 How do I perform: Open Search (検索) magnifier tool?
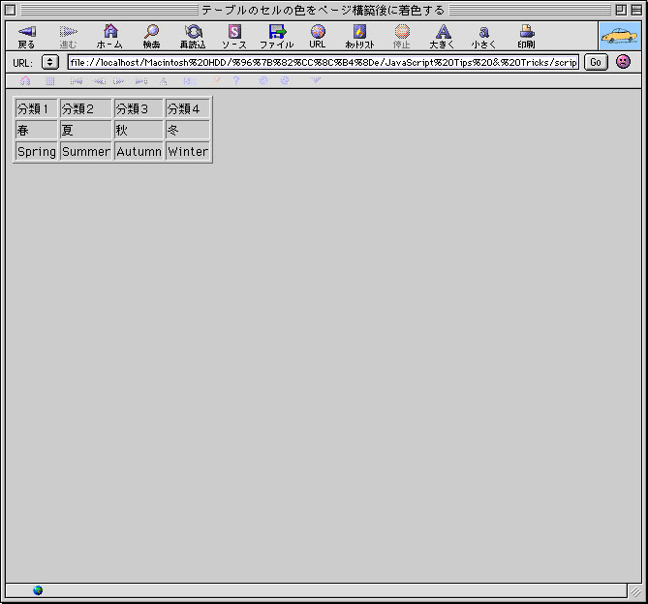(151, 36)
